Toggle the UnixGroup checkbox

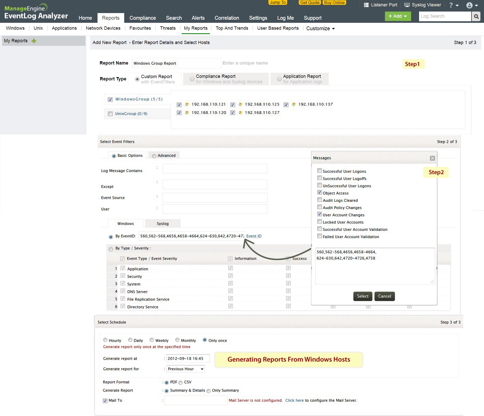110,114
